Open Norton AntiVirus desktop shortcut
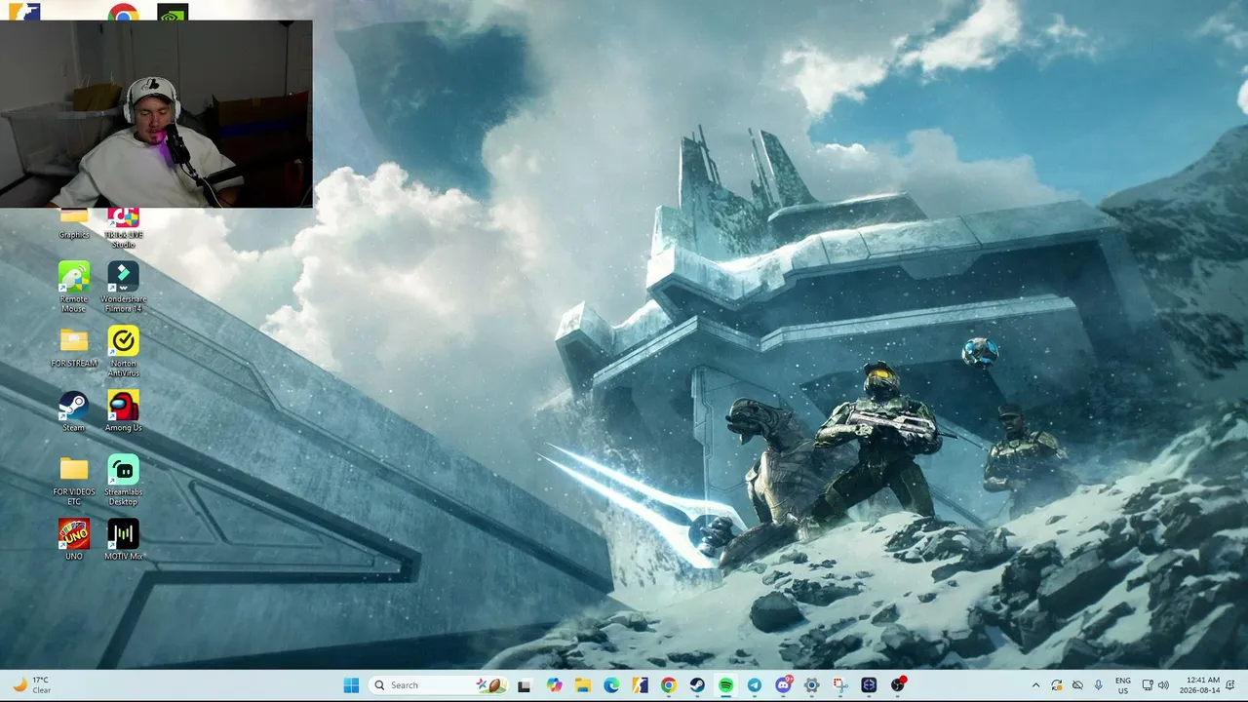1248x702 pixels. [123, 351]
